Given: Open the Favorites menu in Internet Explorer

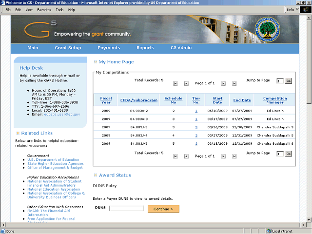Looking at the screenshot, I should click(44, 10).
